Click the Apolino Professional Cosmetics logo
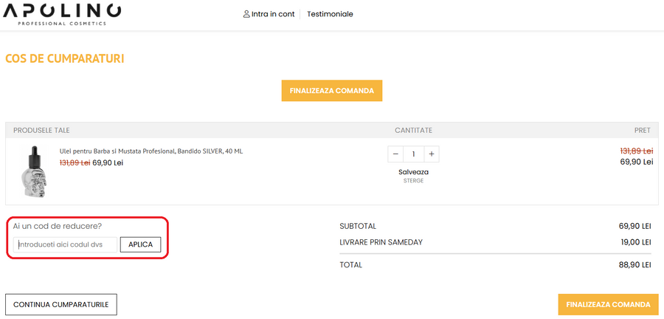The image size is (664, 319). click(62, 14)
